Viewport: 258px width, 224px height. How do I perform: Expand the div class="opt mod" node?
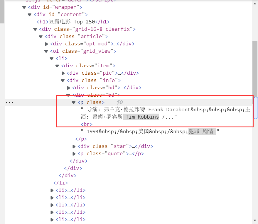coord(46,44)
